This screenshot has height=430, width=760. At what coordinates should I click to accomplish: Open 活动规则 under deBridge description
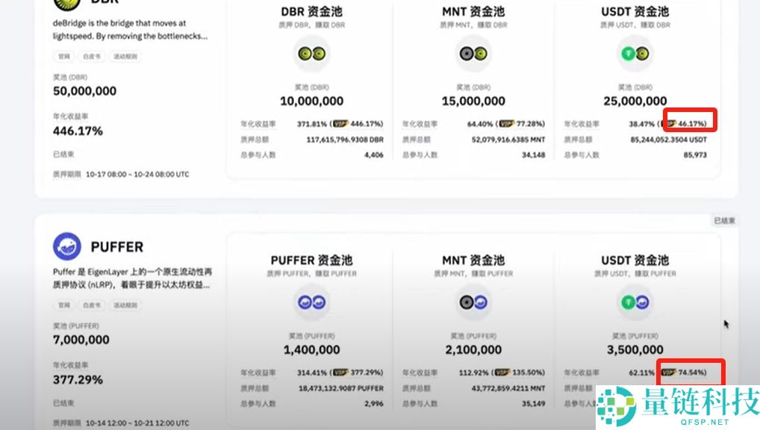(x=125, y=56)
